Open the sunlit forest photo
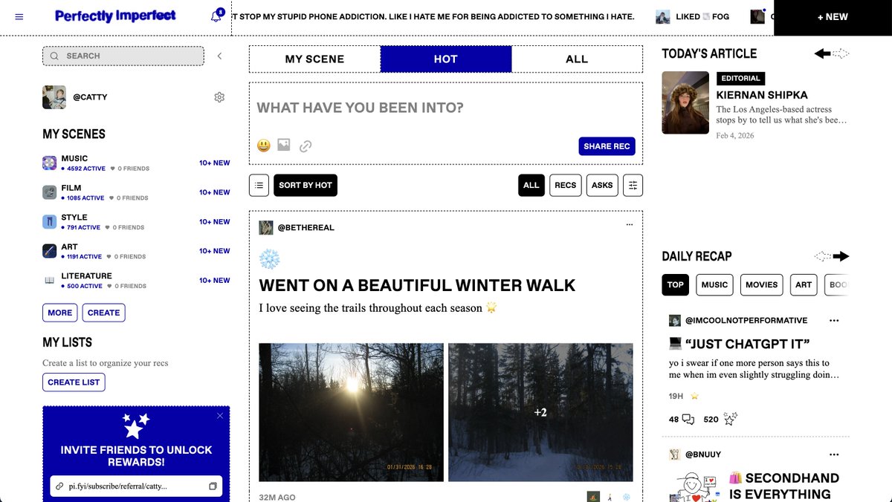Viewport: 892px width, 502px height. pos(351,412)
